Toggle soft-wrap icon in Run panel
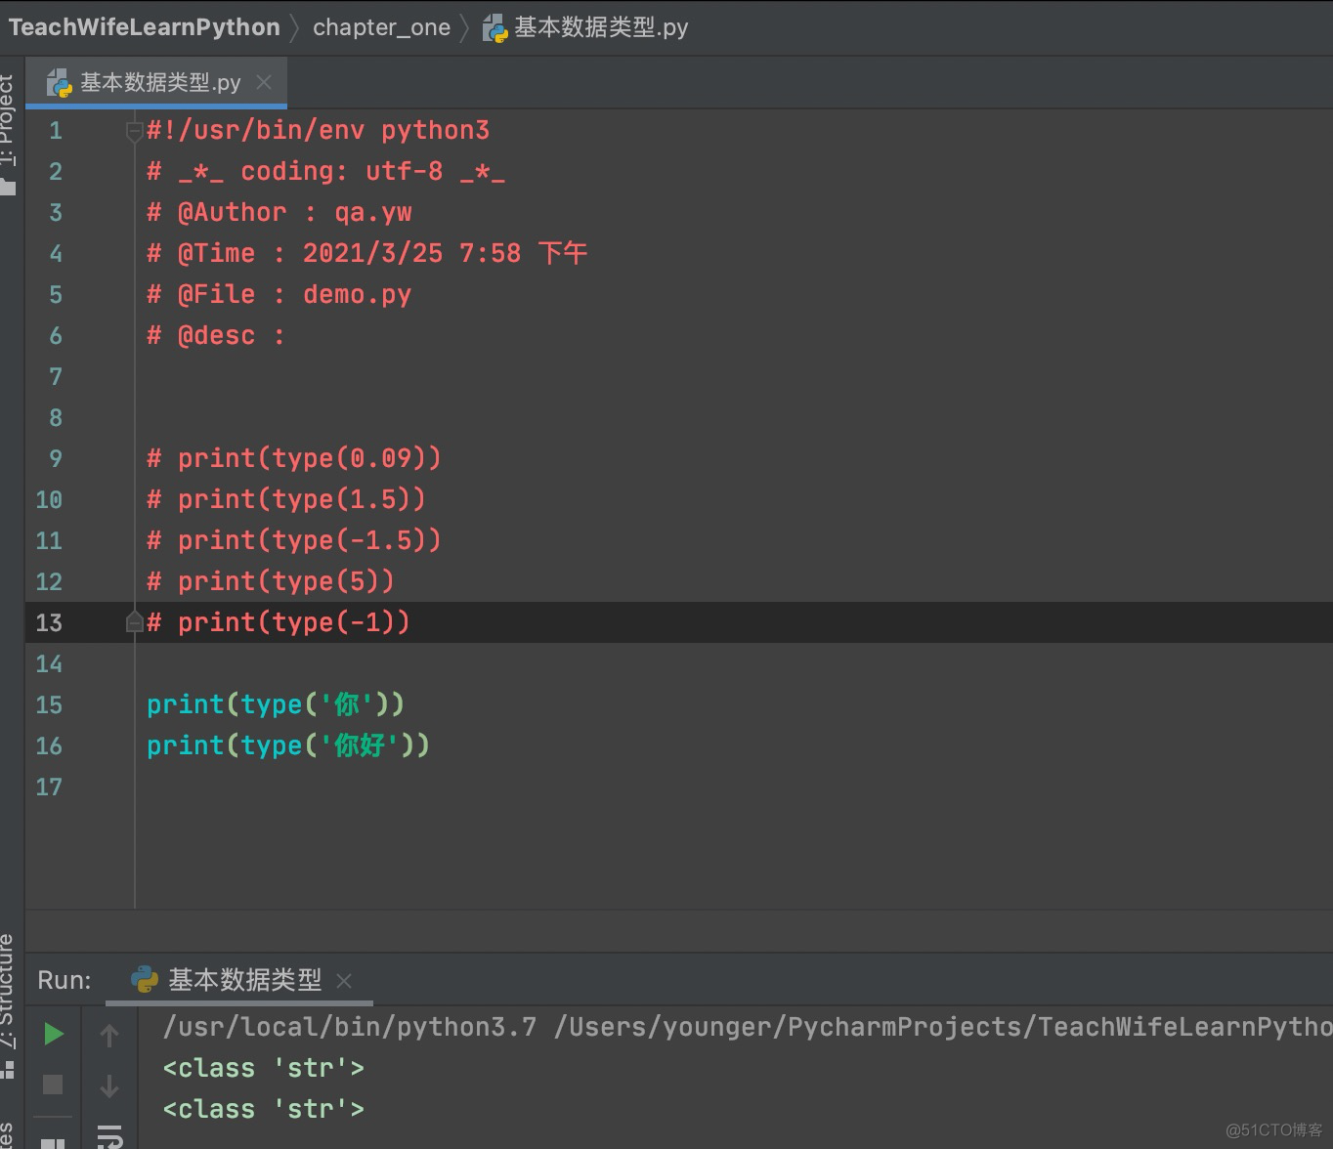The width and height of the screenshot is (1333, 1149). [x=109, y=1136]
